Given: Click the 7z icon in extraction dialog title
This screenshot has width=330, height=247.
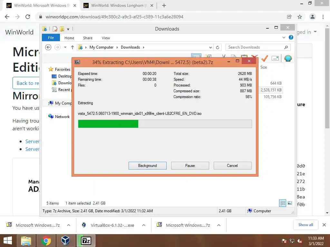Looking at the screenshot, I should click(77, 62).
